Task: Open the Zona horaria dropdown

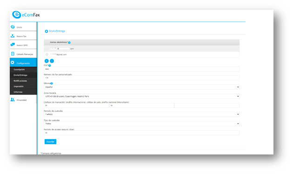Action: click(x=141, y=96)
